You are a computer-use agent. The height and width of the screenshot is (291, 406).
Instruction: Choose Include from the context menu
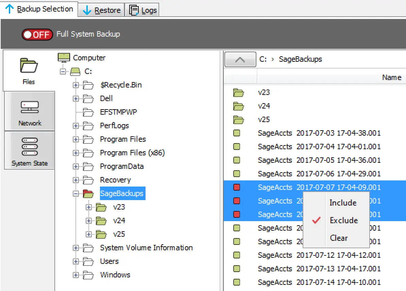coord(336,203)
